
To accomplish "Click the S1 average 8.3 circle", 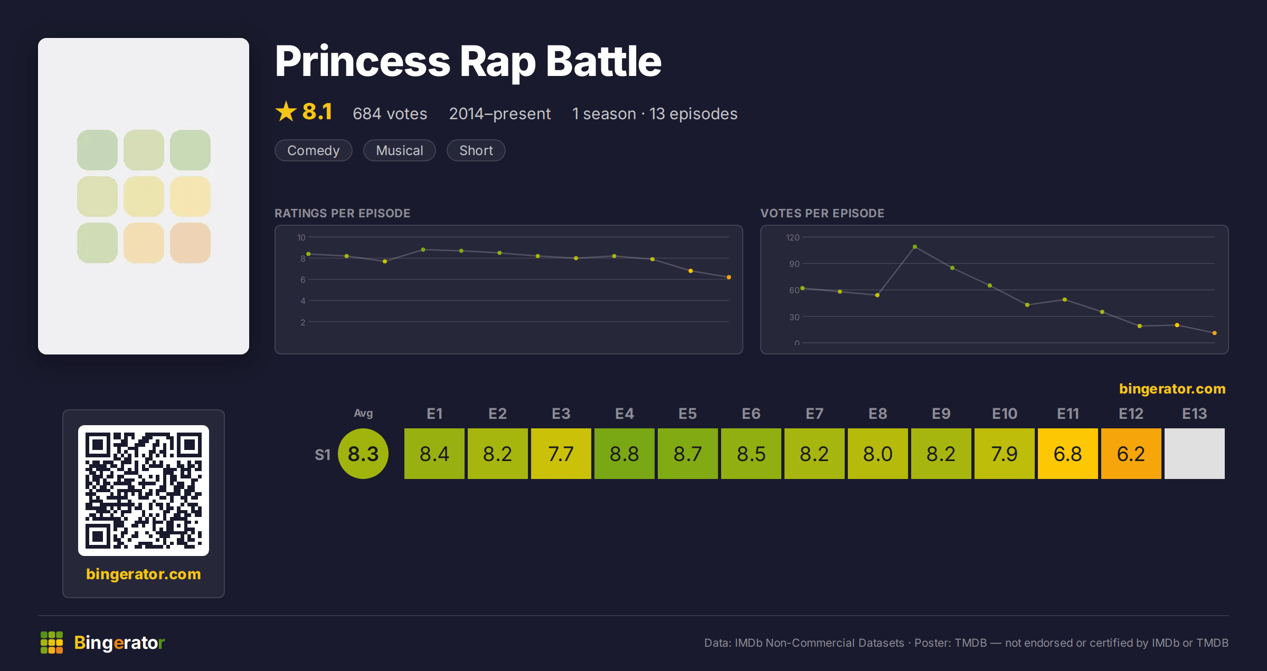I will pos(363,454).
